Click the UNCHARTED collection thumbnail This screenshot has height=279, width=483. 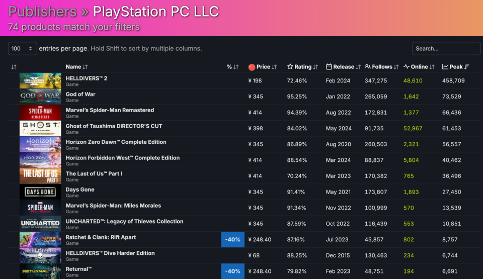pyautogui.click(x=40, y=224)
